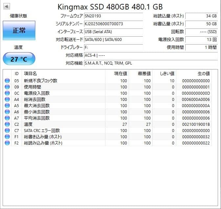
Task: Select total host writes value 50 GB
Action: coord(202,24)
